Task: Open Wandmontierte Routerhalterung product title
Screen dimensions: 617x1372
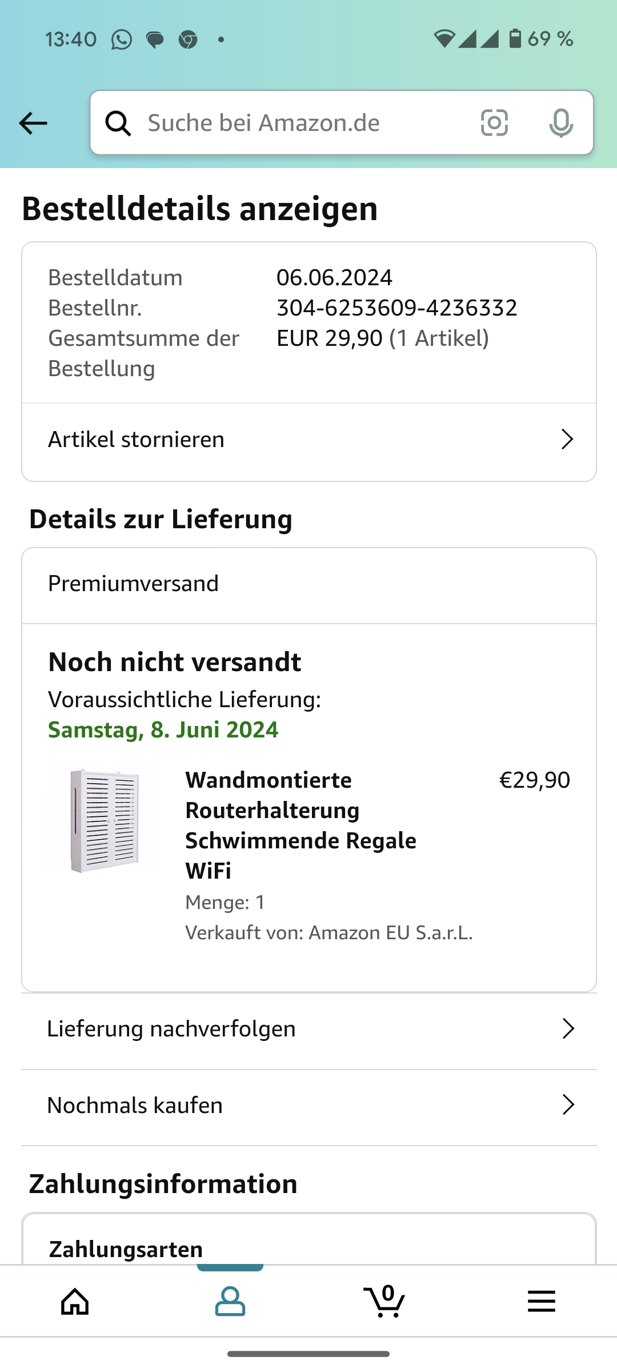Action: pos(301,825)
